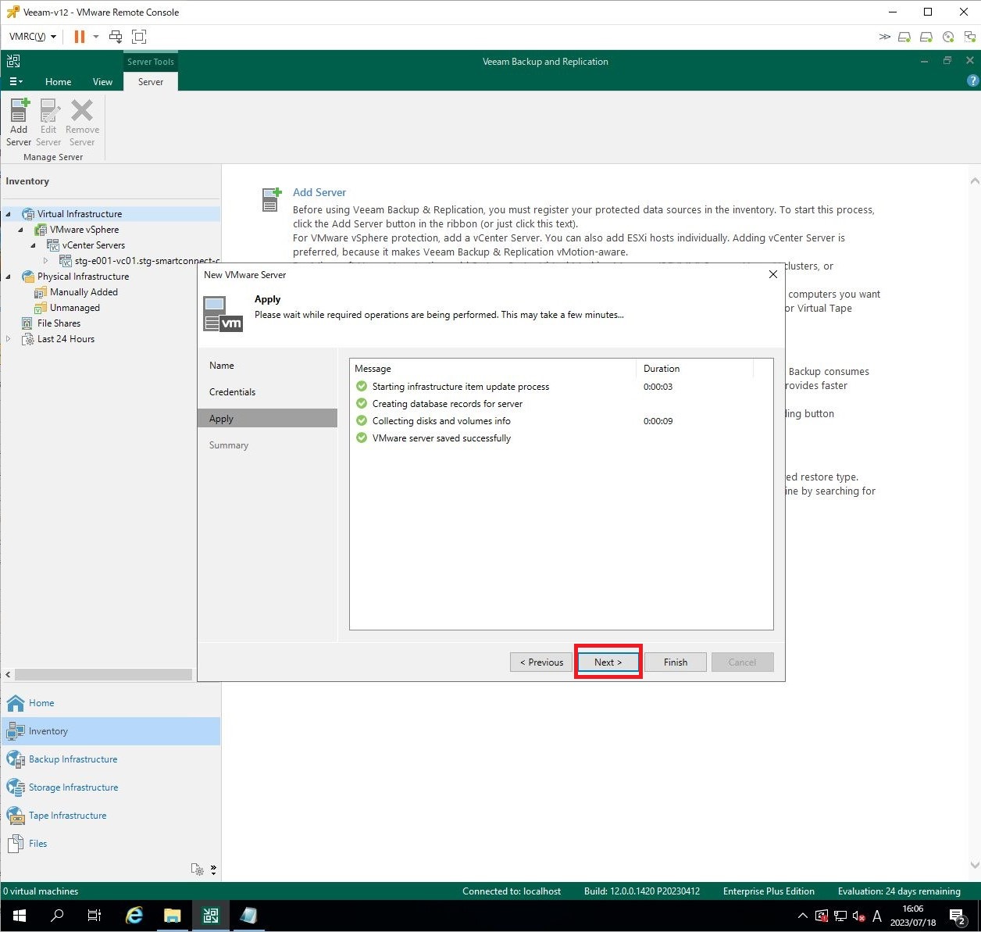Click the Message column header
981x932 pixels.
493,369
